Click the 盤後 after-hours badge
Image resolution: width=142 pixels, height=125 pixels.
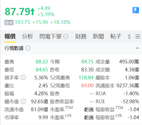click(x=9, y=23)
